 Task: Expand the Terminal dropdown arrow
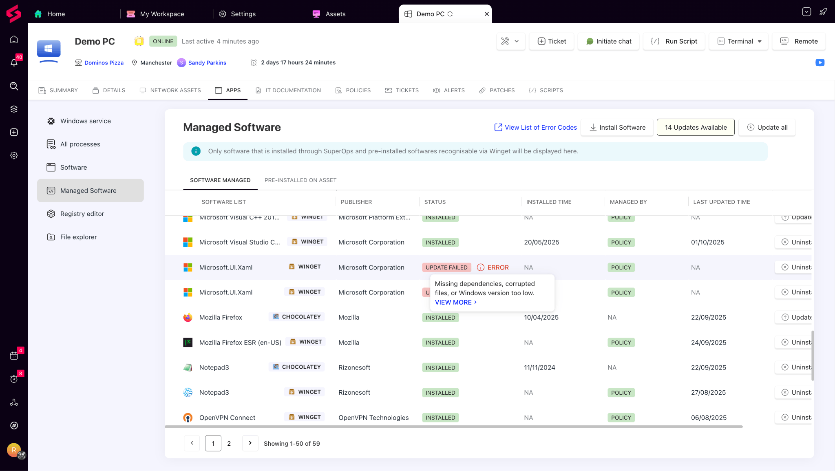[x=760, y=41]
